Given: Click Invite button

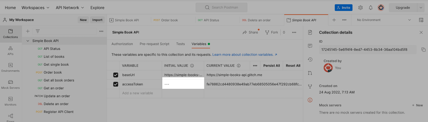Looking at the screenshot, I should tap(344, 8).
